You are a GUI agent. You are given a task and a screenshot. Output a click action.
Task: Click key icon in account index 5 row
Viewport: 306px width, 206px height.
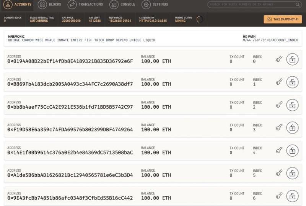coord(279,173)
